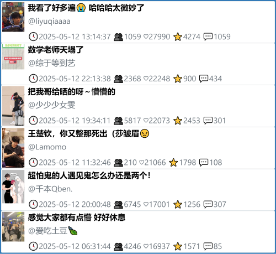Click the clock icon beside 2025-05-12 11:32:46
276x254 pixels.
[x=33, y=163]
